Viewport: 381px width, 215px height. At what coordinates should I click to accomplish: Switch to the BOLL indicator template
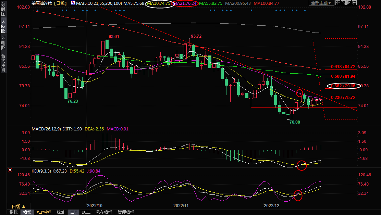click(x=86, y=212)
